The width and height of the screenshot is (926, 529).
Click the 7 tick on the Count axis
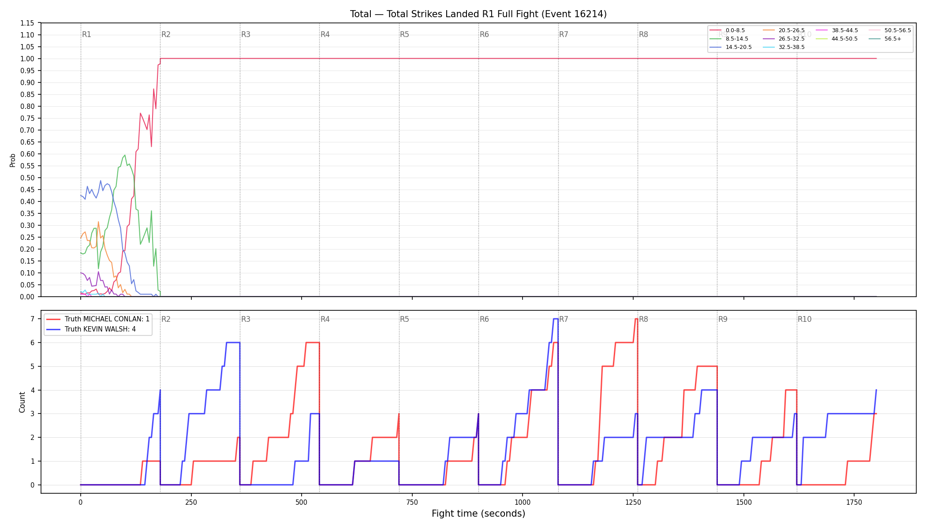pyautogui.click(x=33, y=319)
